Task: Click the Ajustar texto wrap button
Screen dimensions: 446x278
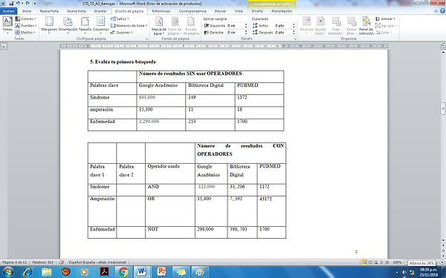Action: (x=320, y=25)
